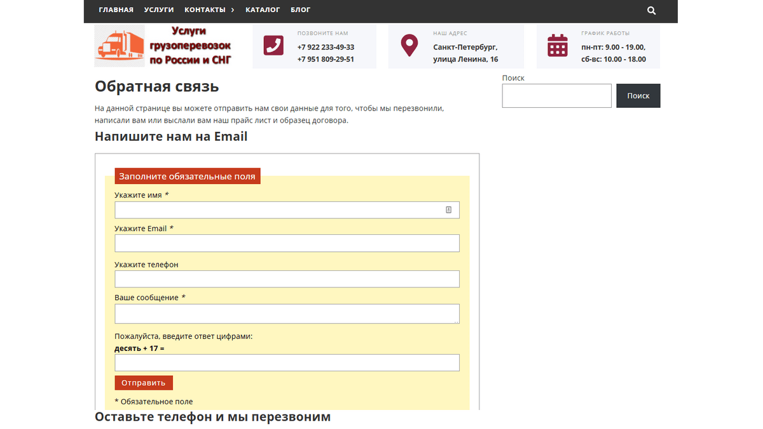This screenshot has height=429, width=763.
Task: Focus the captcha answer field
Action: 287,362
